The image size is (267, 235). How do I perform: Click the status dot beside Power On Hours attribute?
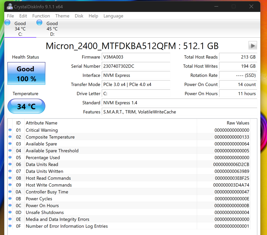(x=10, y=205)
